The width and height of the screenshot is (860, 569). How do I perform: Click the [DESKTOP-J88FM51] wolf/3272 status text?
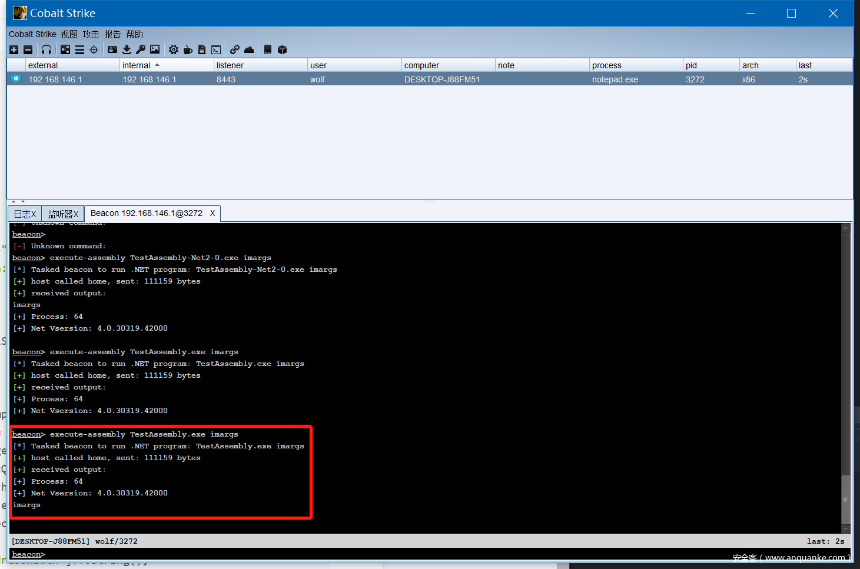(75, 541)
